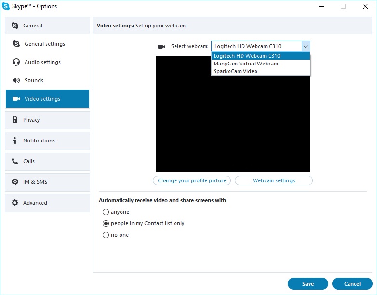Click the headset icon for Audio settings

pyautogui.click(x=16, y=62)
